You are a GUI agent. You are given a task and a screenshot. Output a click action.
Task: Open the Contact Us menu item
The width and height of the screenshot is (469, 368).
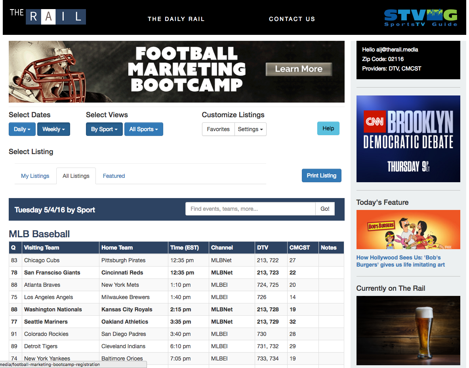click(292, 19)
